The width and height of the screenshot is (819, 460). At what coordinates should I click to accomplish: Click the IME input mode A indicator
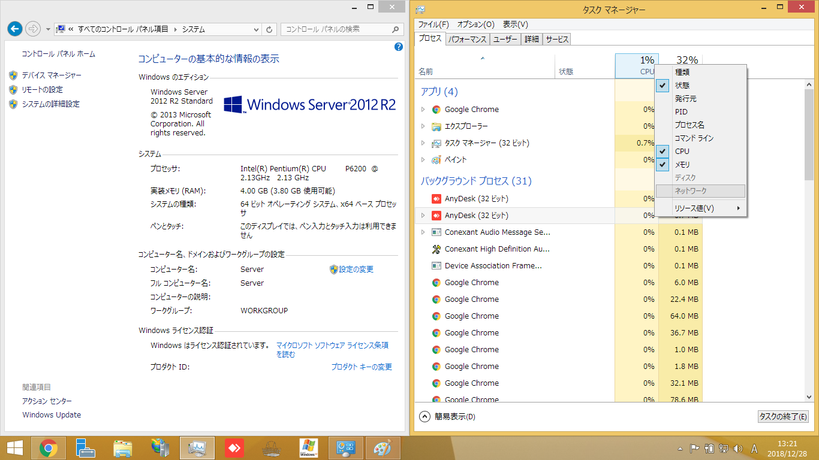(x=754, y=448)
